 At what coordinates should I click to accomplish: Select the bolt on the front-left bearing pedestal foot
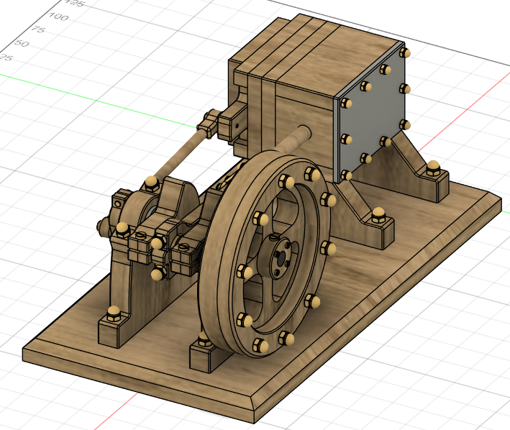(112, 311)
